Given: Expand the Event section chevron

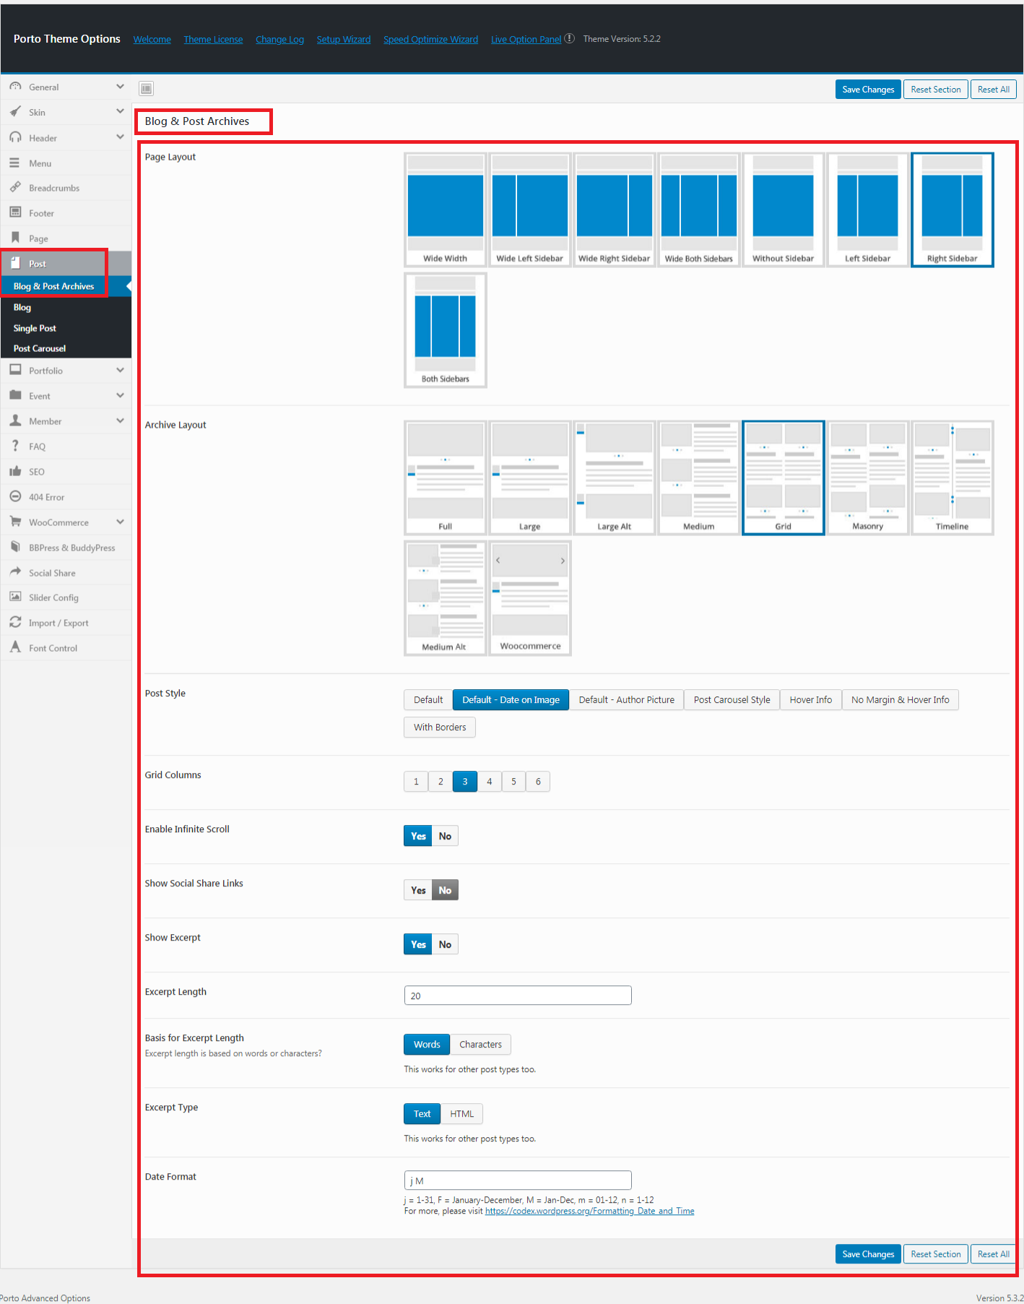Looking at the screenshot, I should tap(120, 395).
